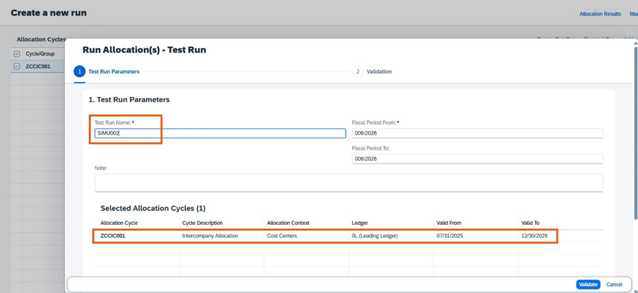Click the step 1 circle icon
The width and height of the screenshot is (638, 293).
(79, 71)
